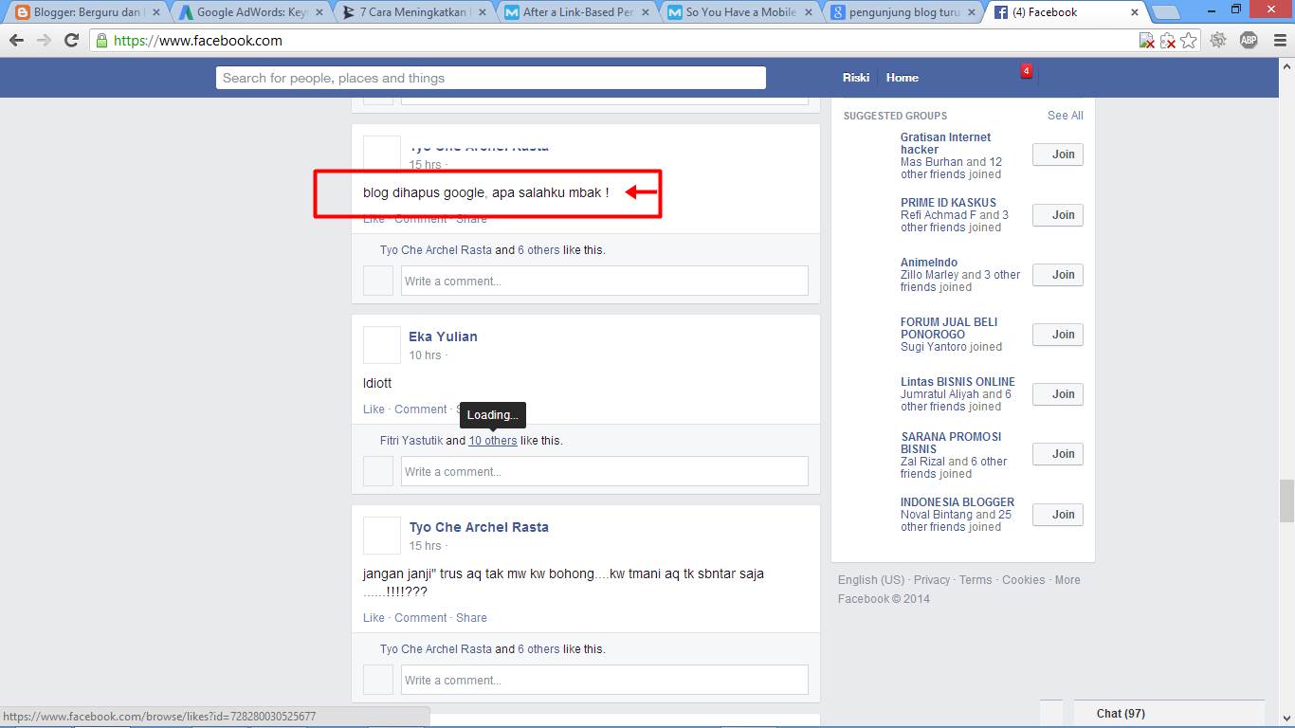The image size is (1295, 728).
Task: Click the green padlock in address bar
Action: point(101,41)
